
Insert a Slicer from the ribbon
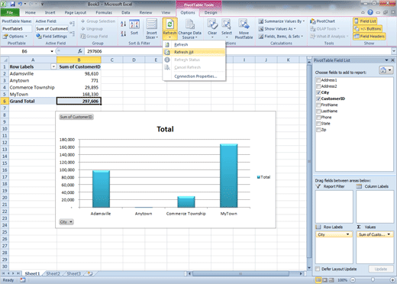152,29
